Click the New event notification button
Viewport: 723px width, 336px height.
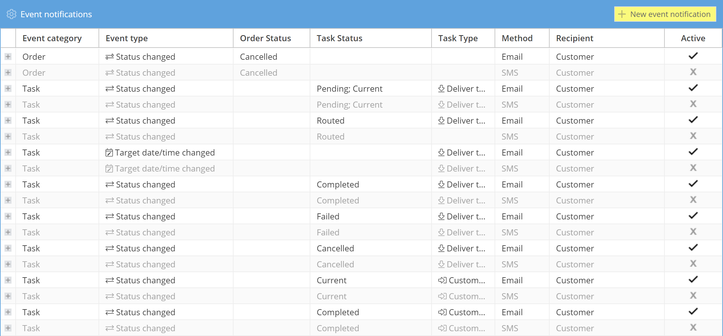coord(665,14)
